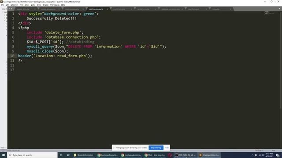282x158 pixels.
Task: Click 'Location: read_form.php' string
Action: pos(61,56)
